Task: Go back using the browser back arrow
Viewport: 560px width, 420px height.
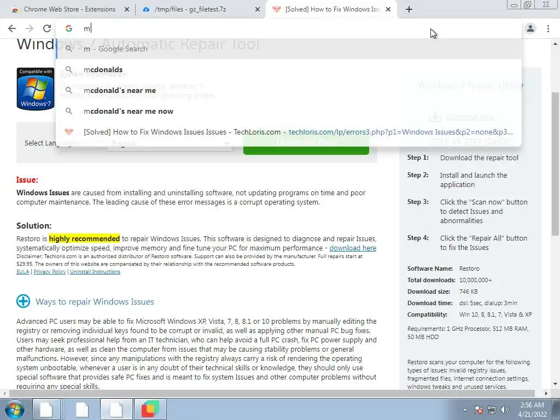Action: pyautogui.click(x=12, y=28)
